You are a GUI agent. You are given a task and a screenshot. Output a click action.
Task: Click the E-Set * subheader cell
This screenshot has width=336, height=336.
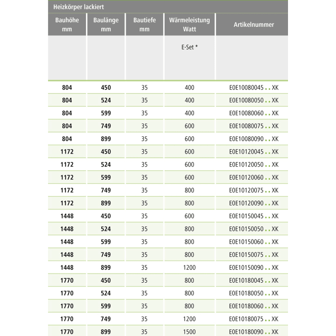tap(190, 48)
